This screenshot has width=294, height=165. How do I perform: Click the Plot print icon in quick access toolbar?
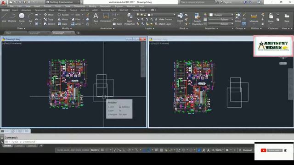coord(29,2)
